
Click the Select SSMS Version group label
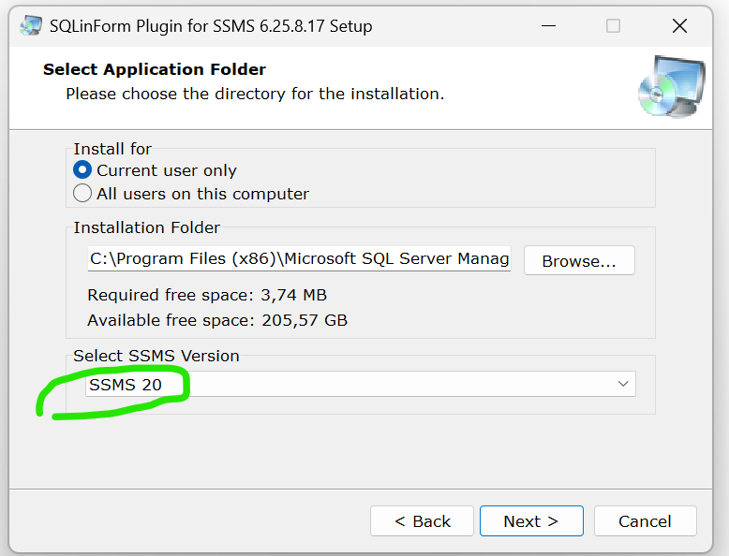(156, 356)
